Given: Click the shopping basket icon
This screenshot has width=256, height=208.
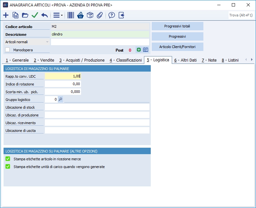Looking at the screenshot, I should 80,15.
